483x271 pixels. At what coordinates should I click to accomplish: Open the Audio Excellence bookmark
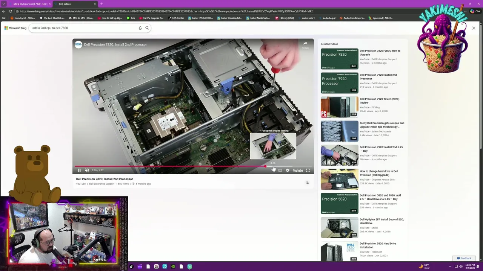coord(352,18)
